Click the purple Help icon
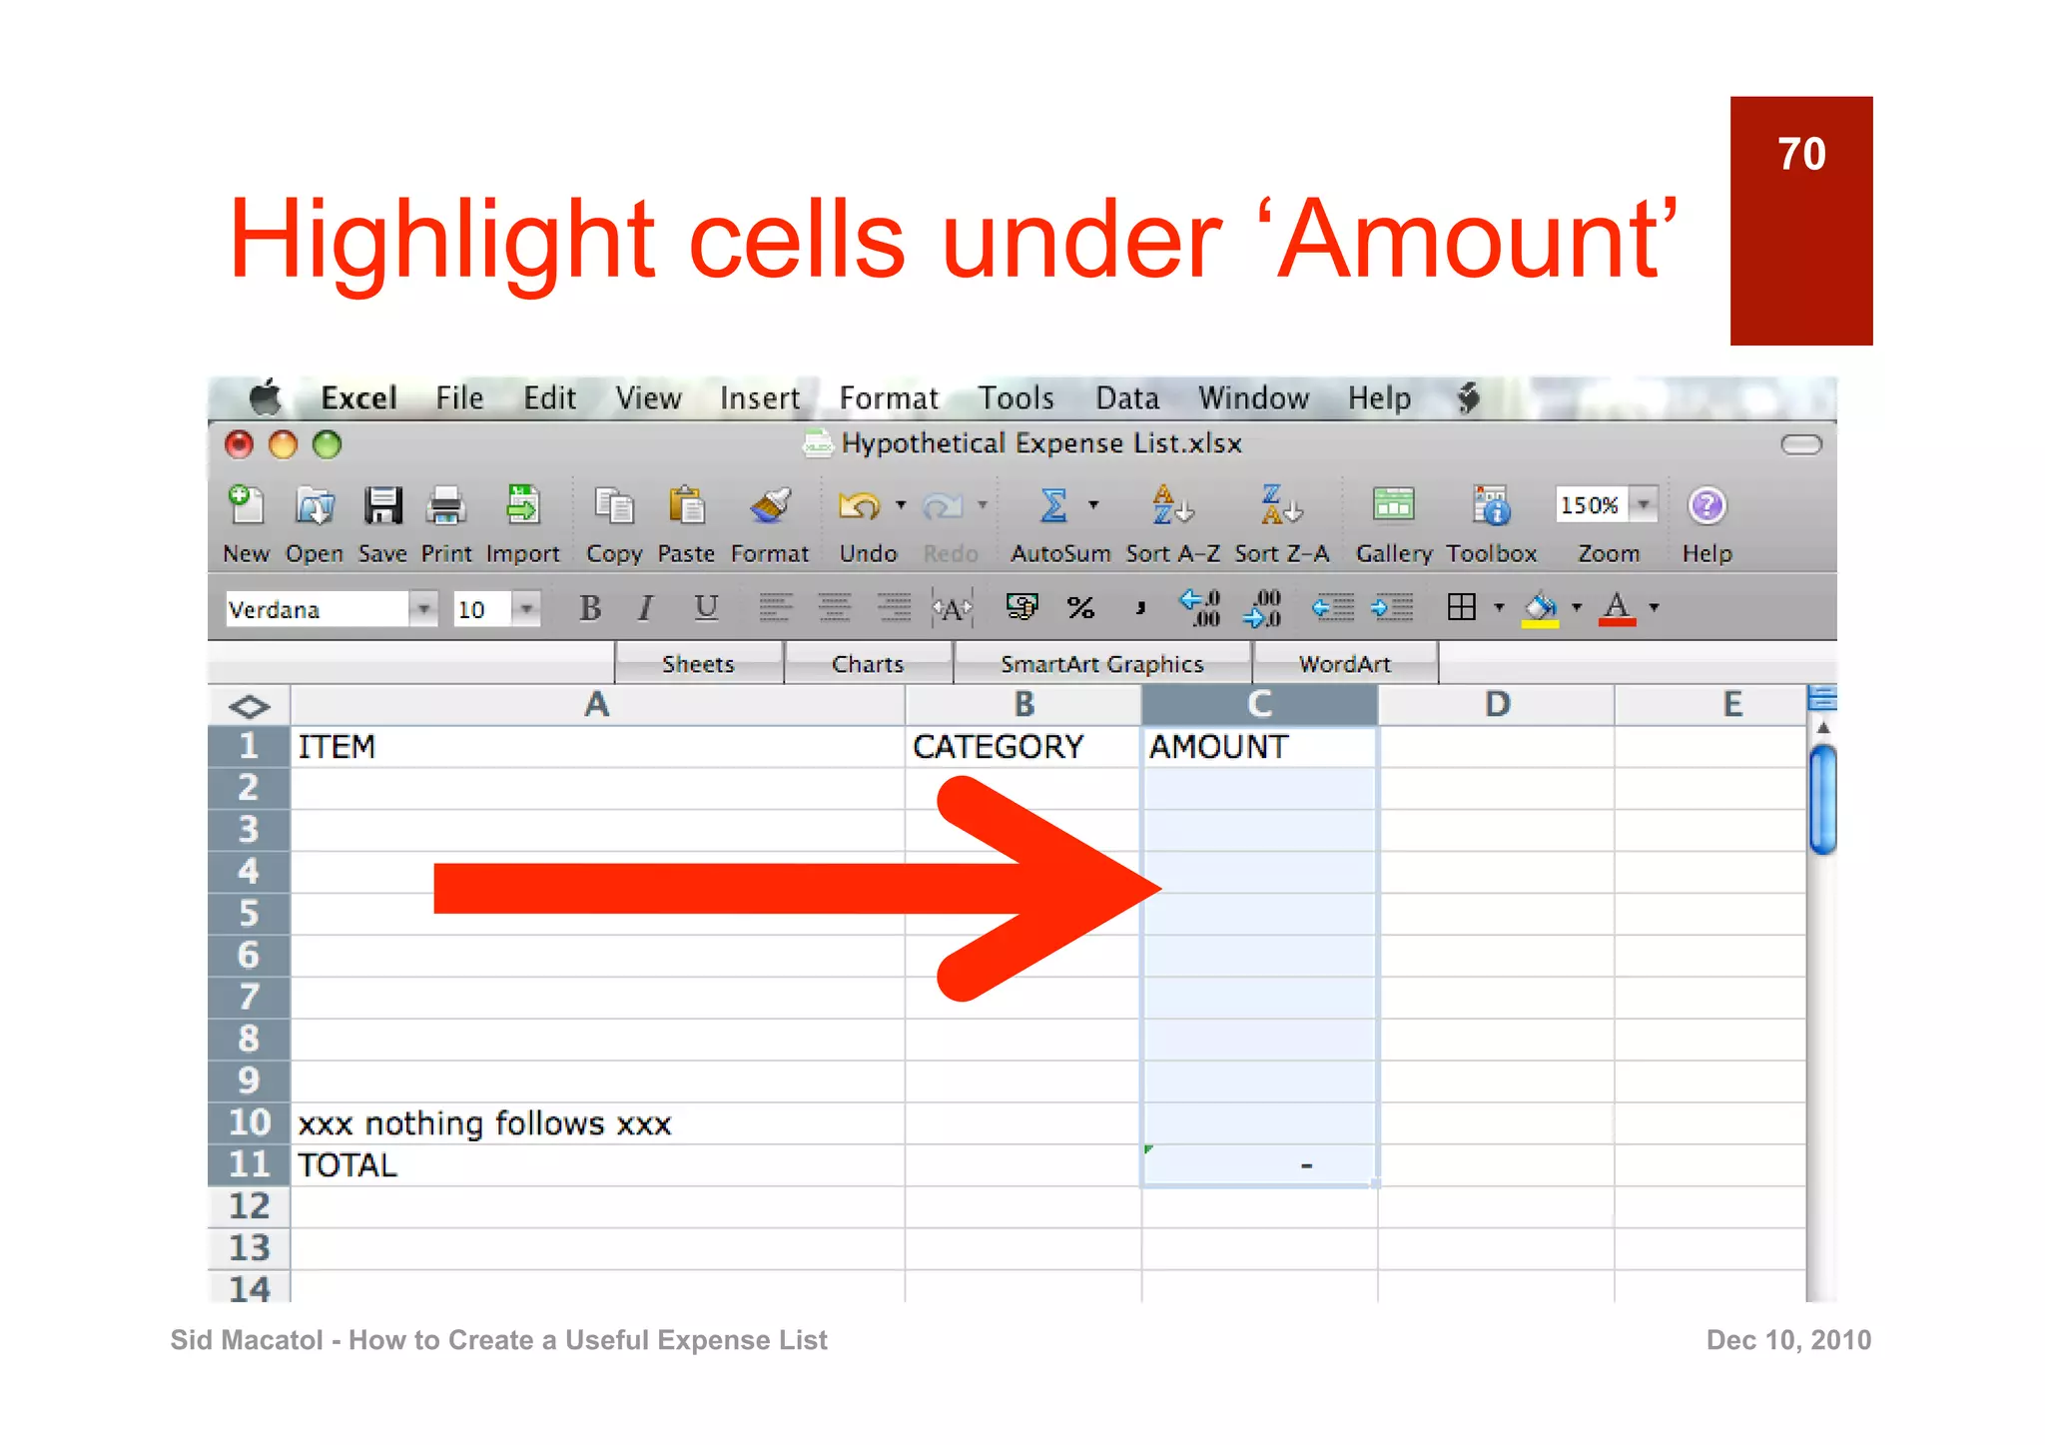Screen dimensions: 2045x1445 point(1706,505)
